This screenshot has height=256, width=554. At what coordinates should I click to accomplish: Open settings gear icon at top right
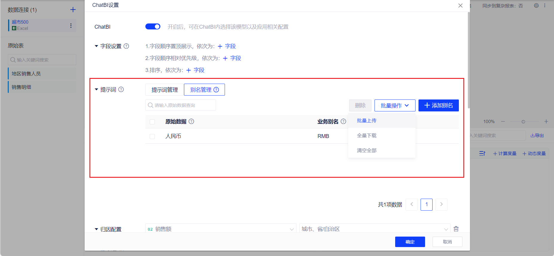click(x=536, y=6)
